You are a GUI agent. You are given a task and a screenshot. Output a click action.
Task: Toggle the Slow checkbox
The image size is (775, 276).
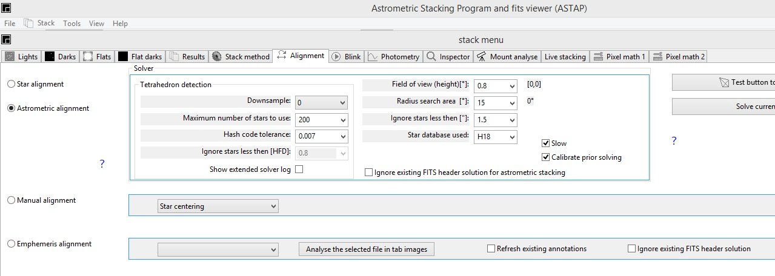click(545, 143)
